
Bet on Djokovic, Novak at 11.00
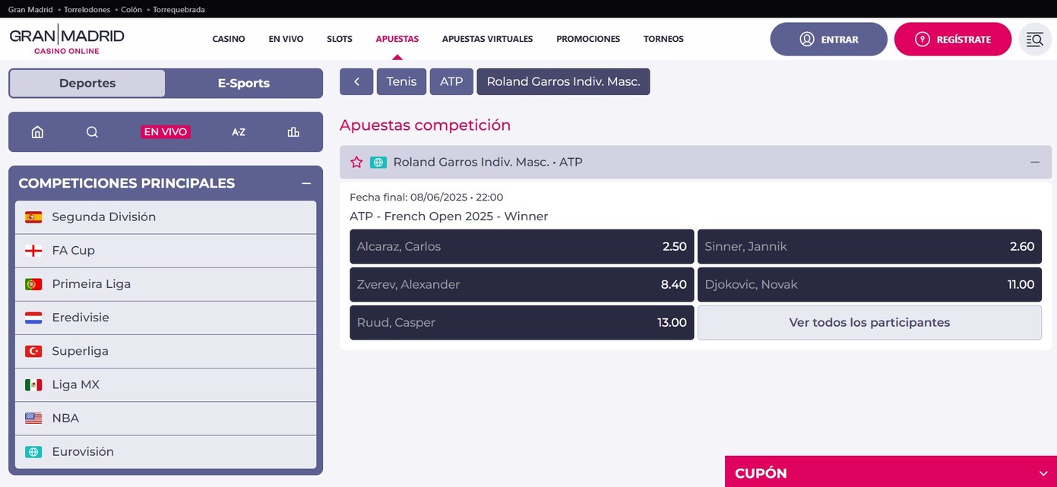(x=869, y=285)
